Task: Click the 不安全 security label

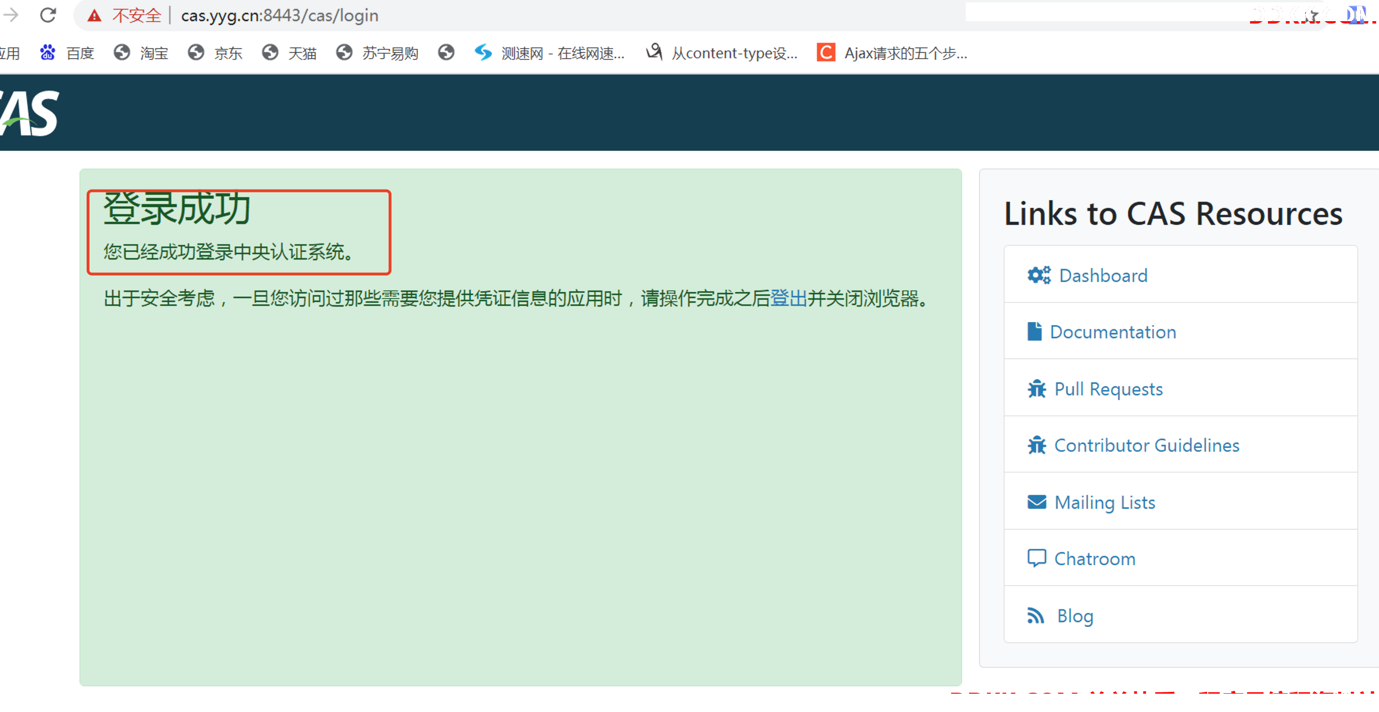Action: point(136,16)
